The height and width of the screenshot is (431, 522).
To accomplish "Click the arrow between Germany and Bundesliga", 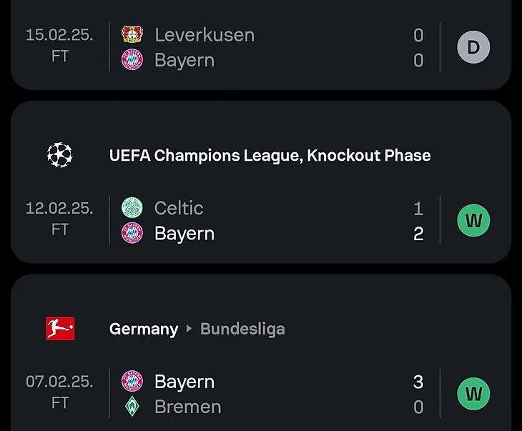I will 189,329.
